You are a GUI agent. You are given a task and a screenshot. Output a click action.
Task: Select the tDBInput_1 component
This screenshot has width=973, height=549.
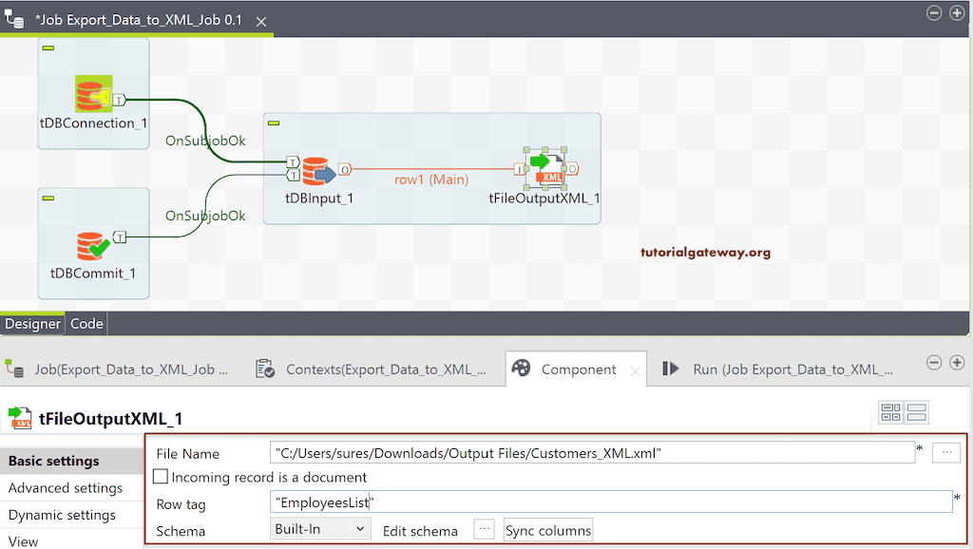(318, 171)
